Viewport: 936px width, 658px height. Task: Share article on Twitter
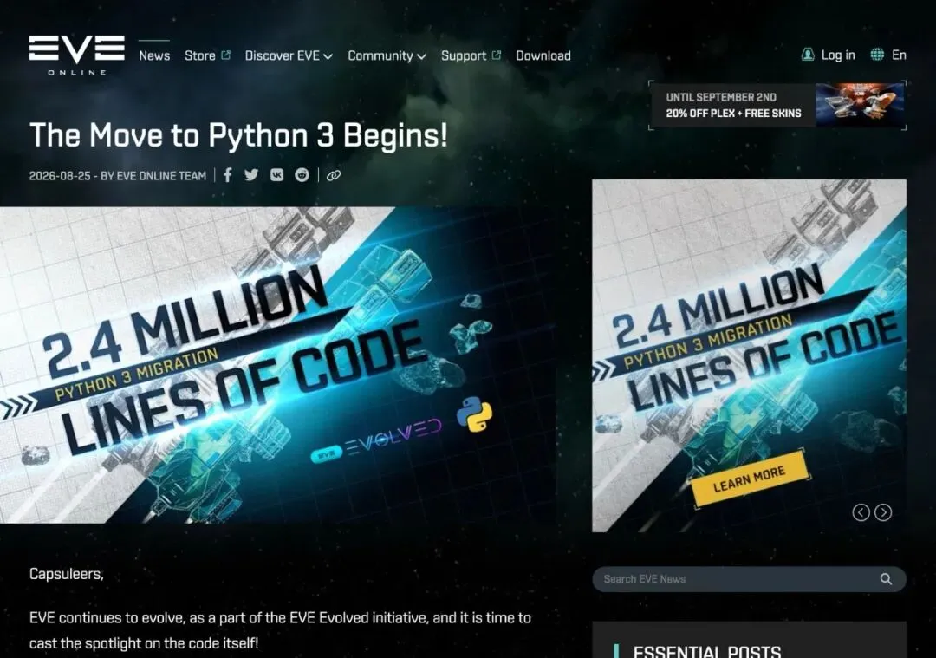[x=251, y=175]
